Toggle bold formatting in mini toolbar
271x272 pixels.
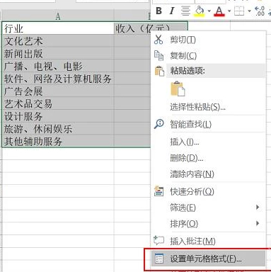[158, 11]
